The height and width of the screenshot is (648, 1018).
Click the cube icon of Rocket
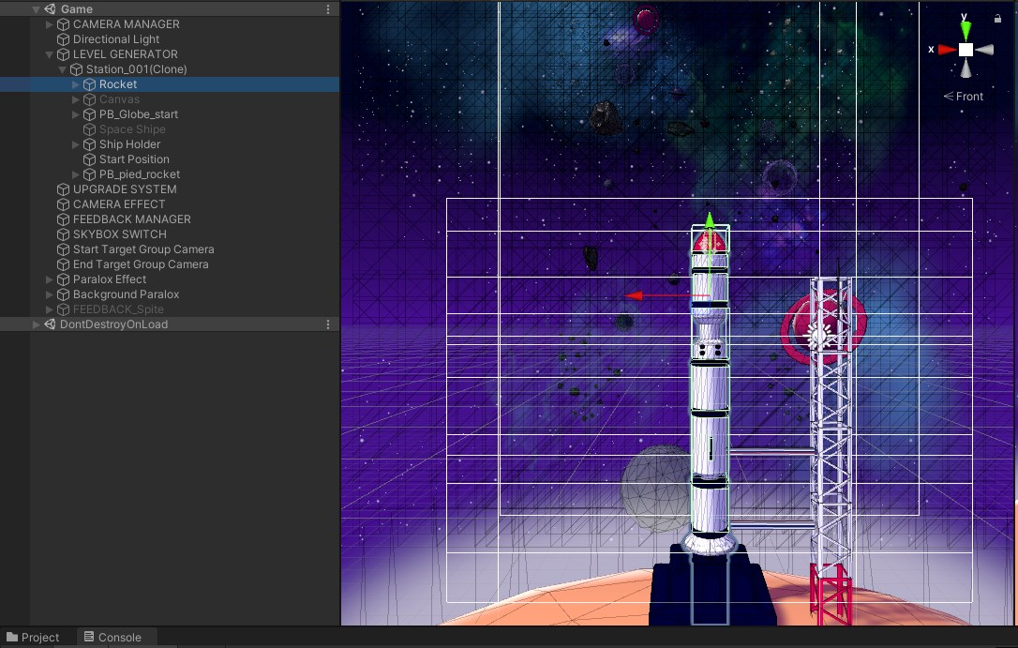click(89, 84)
